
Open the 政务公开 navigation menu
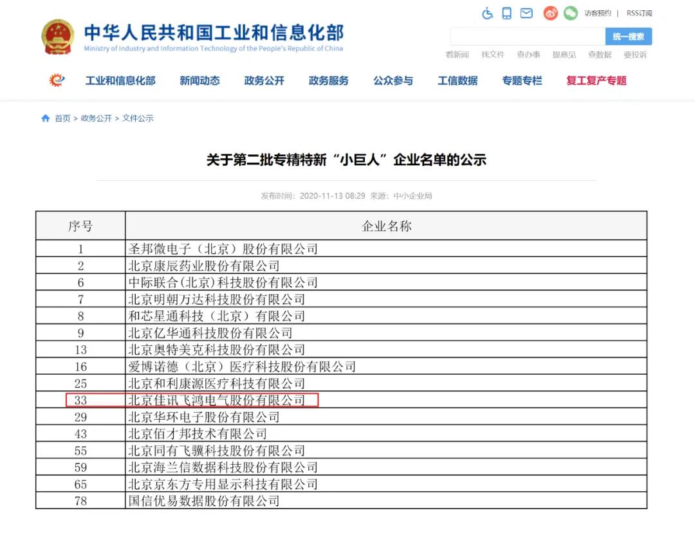(x=264, y=81)
